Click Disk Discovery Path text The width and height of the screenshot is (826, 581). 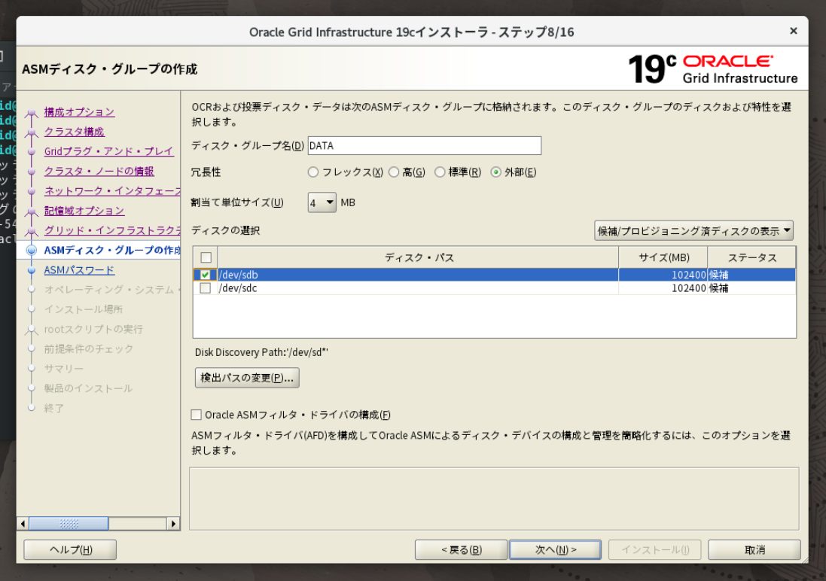[261, 352]
